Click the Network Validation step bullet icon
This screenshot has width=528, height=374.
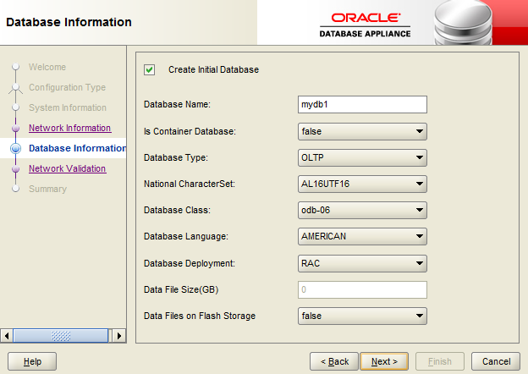(x=15, y=168)
